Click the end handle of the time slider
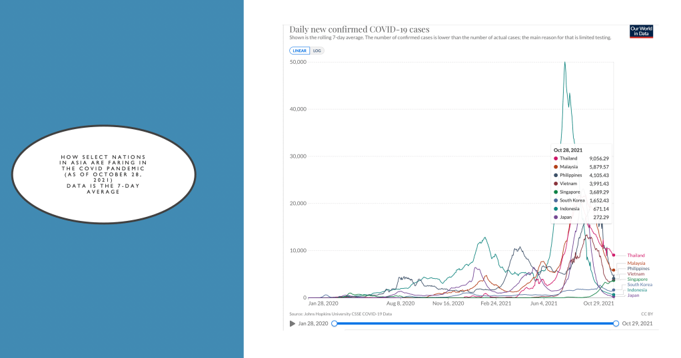This screenshot has width=681, height=358. pos(616,323)
